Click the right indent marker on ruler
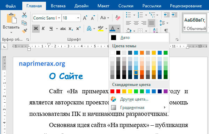209x134 pixels. coord(187,47)
